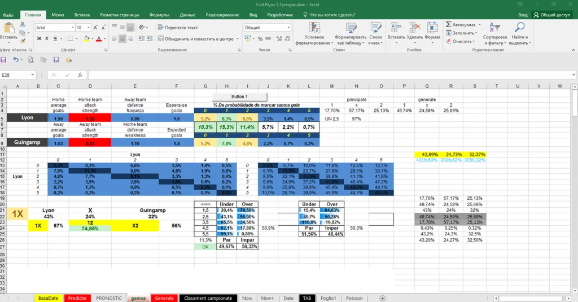This screenshot has width=578, height=302.
Task: Click the Заполнить fill button
Action: 461,33
